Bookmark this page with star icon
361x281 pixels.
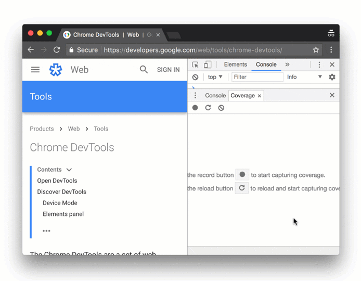click(316, 50)
